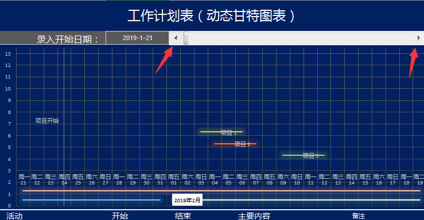
Task: Click the 周一 18 date label
Action: click(x=406, y=179)
